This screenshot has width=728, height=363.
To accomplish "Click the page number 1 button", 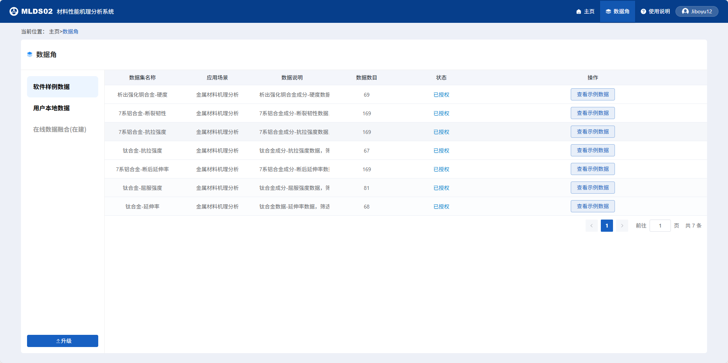I will coord(607,226).
